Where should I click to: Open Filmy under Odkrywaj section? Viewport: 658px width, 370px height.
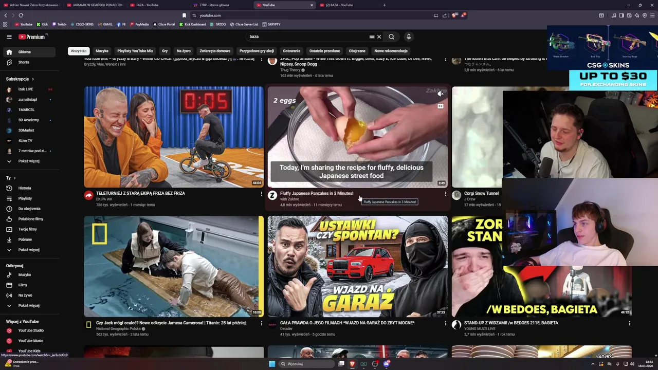[28, 285]
